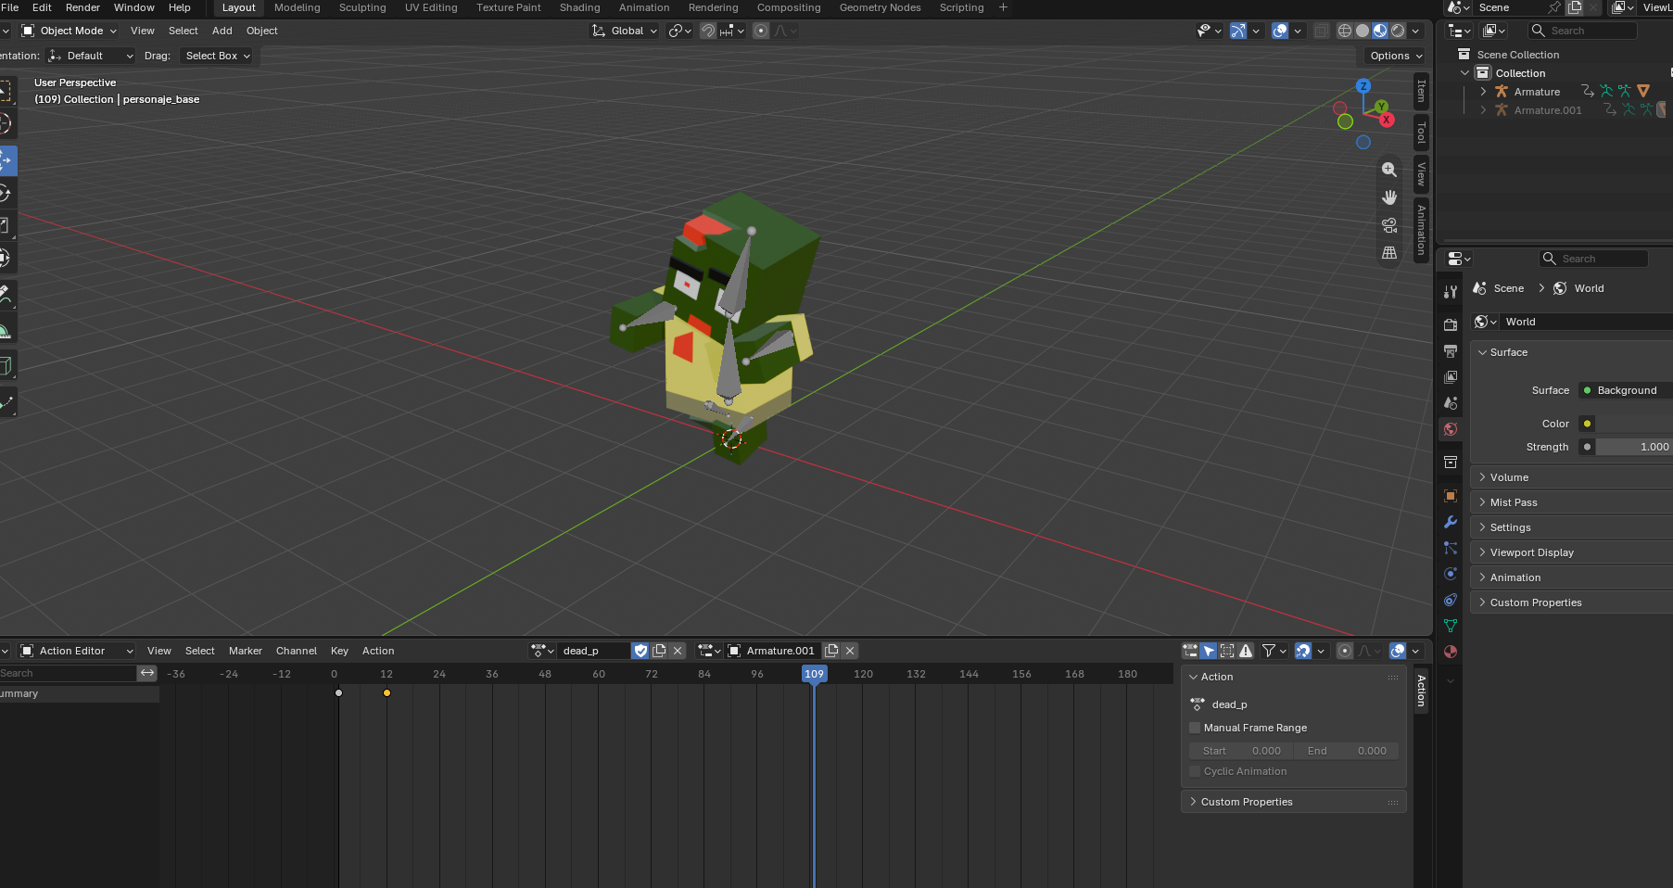Open the Select Box drag dropdown
The image size is (1673, 888).
pos(218,56)
